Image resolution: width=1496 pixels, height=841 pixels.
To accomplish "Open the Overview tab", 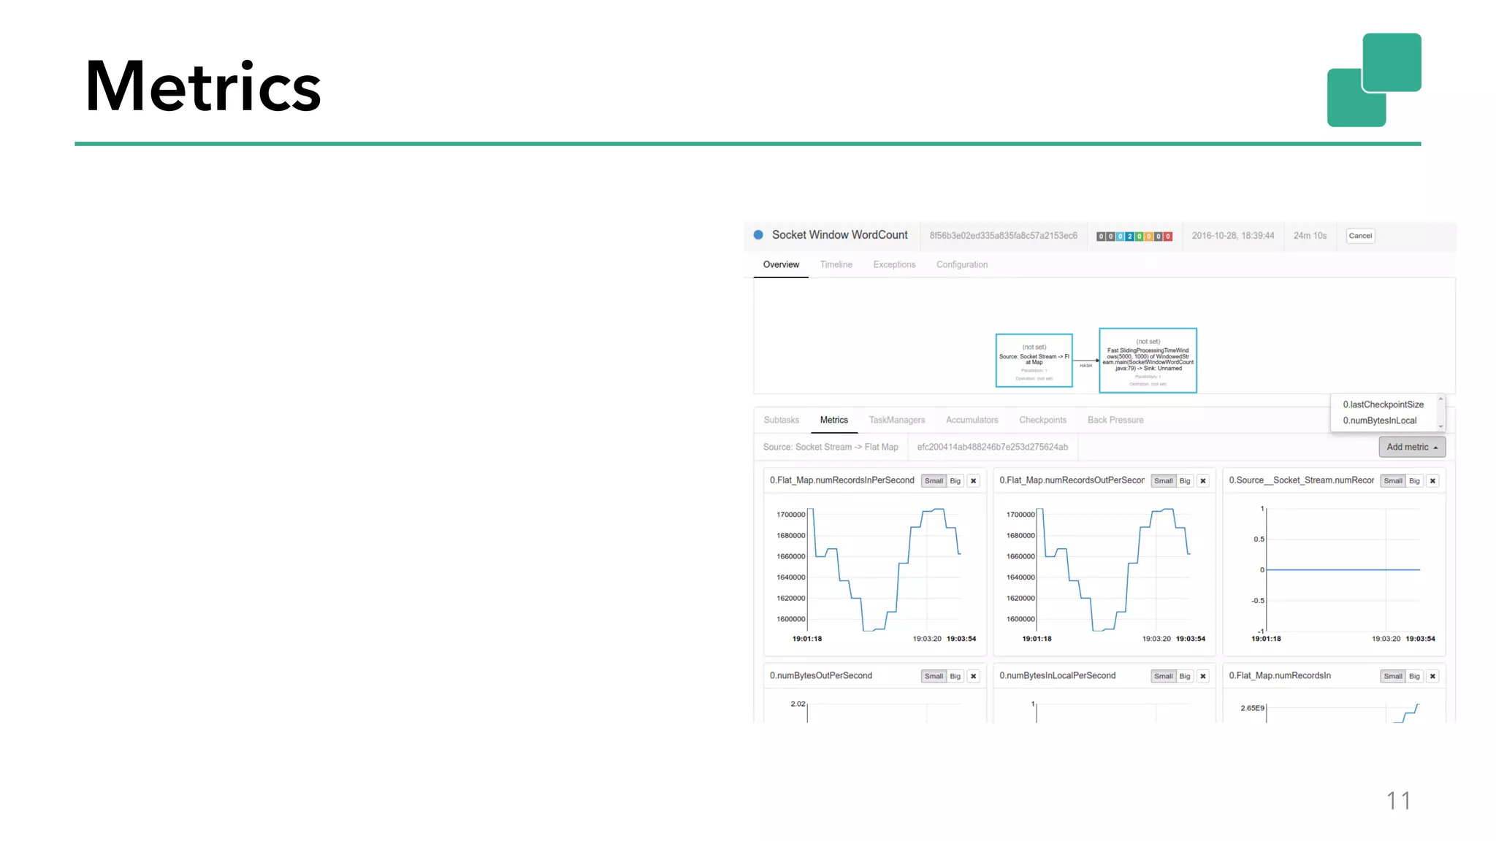I will click(x=781, y=265).
